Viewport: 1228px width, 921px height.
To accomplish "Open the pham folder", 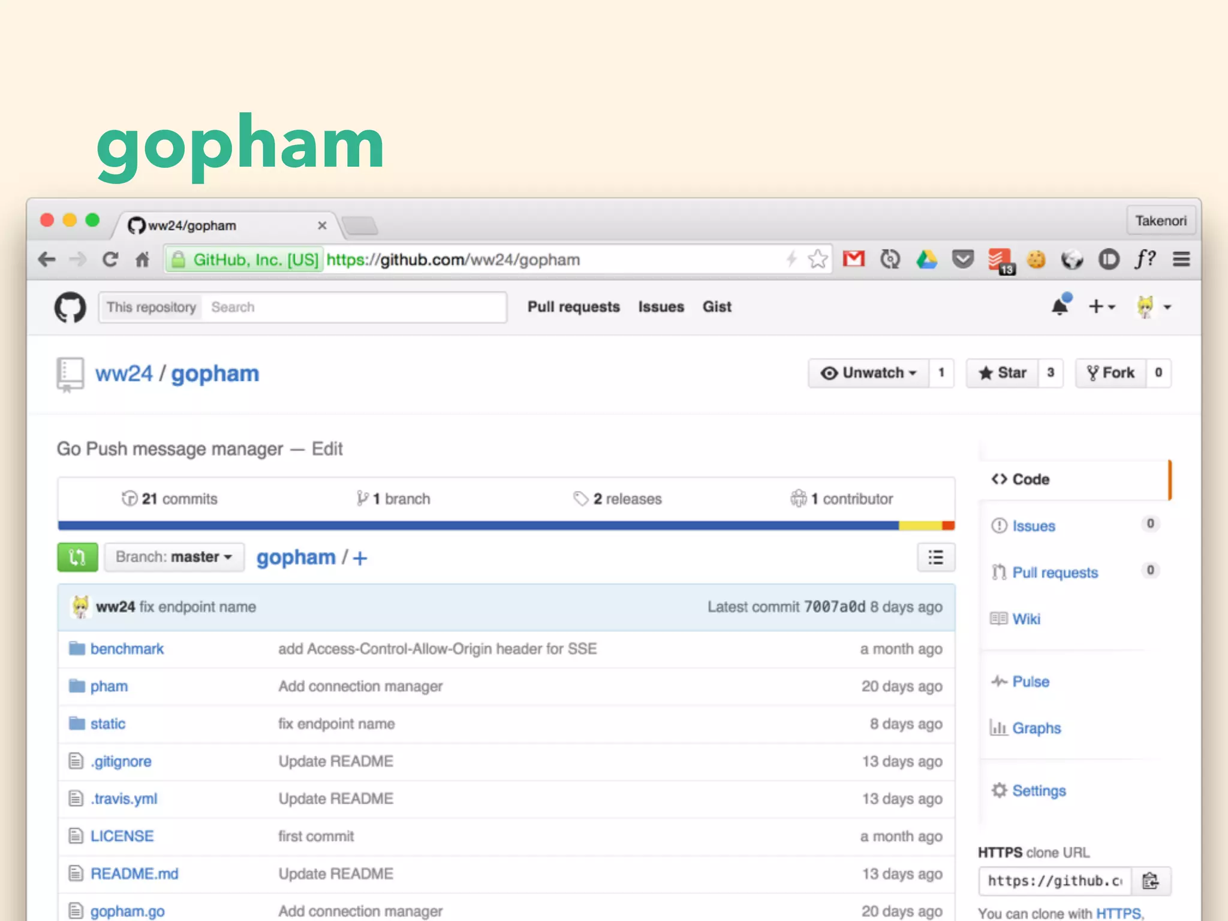I will coord(109,686).
